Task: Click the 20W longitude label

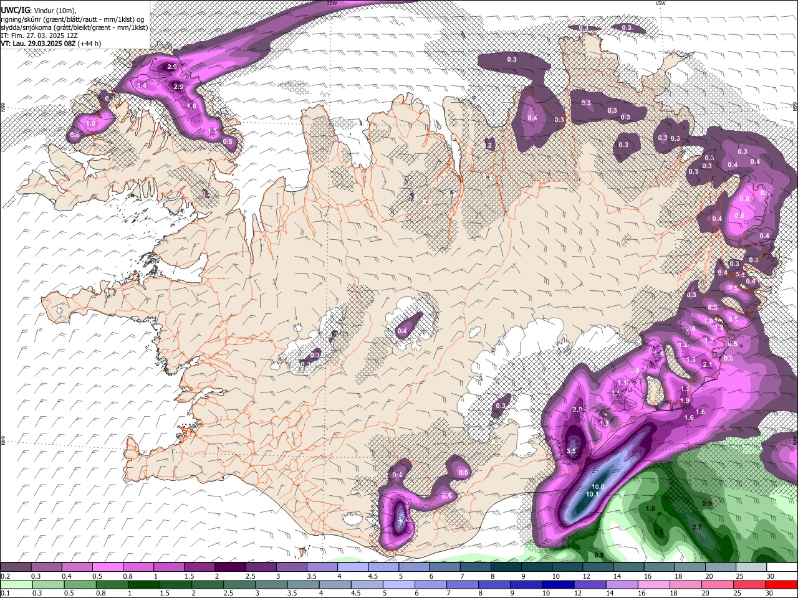Action: coord(332,3)
